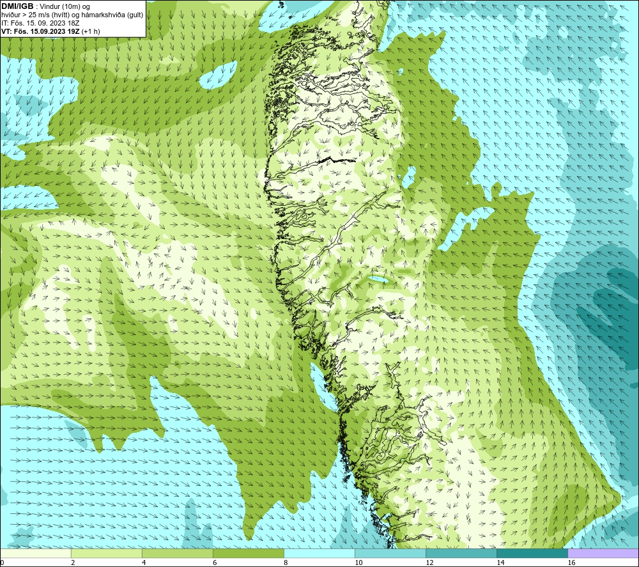639x567 pixels.
Task: Click the pale 0–2 m/s legend swatch
Action: point(36,553)
